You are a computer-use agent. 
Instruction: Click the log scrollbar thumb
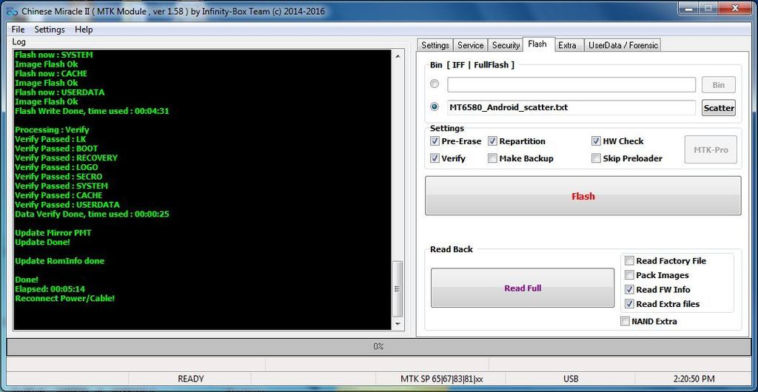click(x=398, y=288)
